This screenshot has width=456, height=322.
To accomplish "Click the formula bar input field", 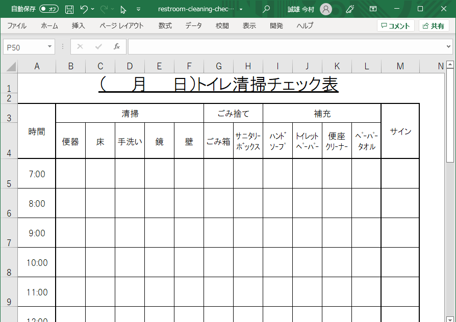I will (286, 47).
